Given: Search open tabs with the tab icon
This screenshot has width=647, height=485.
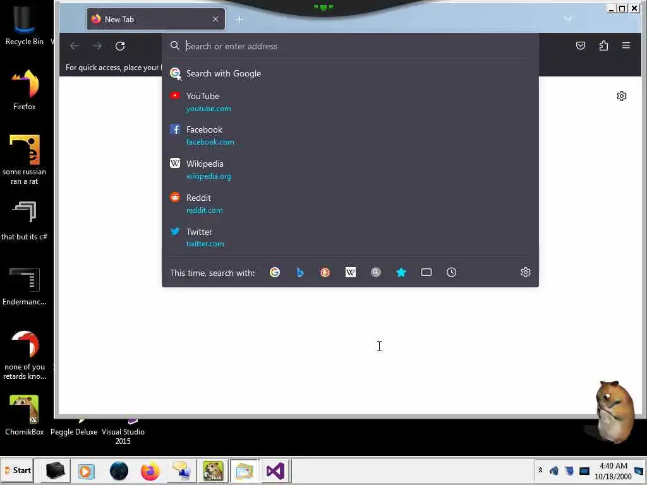Looking at the screenshot, I should point(426,272).
